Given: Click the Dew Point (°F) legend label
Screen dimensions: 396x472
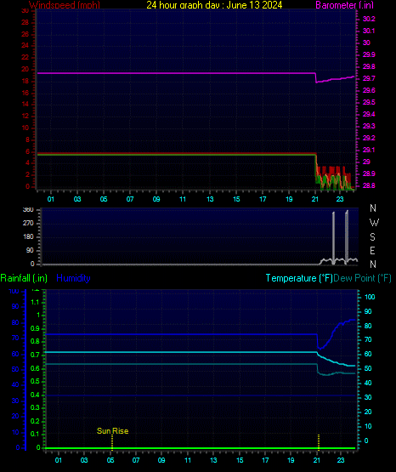Looking at the screenshot, I should (362, 278).
